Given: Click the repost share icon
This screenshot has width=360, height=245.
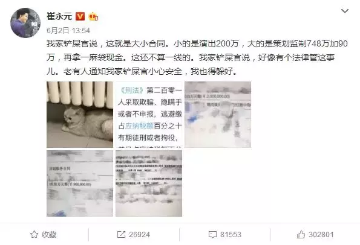Looking at the screenshot, I should click(x=121, y=235).
